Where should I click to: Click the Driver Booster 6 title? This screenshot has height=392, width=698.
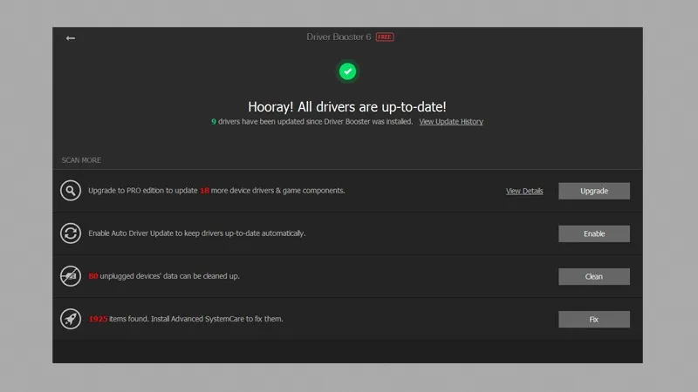(x=339, y=37)
